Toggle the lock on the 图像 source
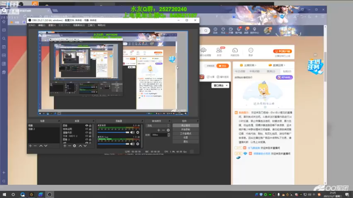The image size is (353, 198). click(90, 125)
